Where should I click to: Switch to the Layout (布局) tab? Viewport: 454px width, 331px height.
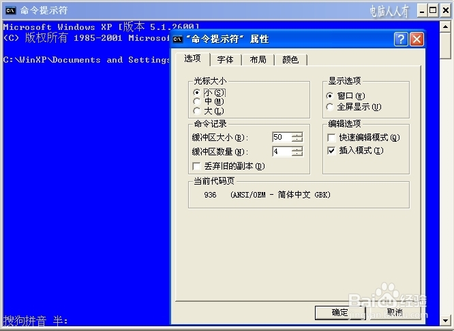258,60
